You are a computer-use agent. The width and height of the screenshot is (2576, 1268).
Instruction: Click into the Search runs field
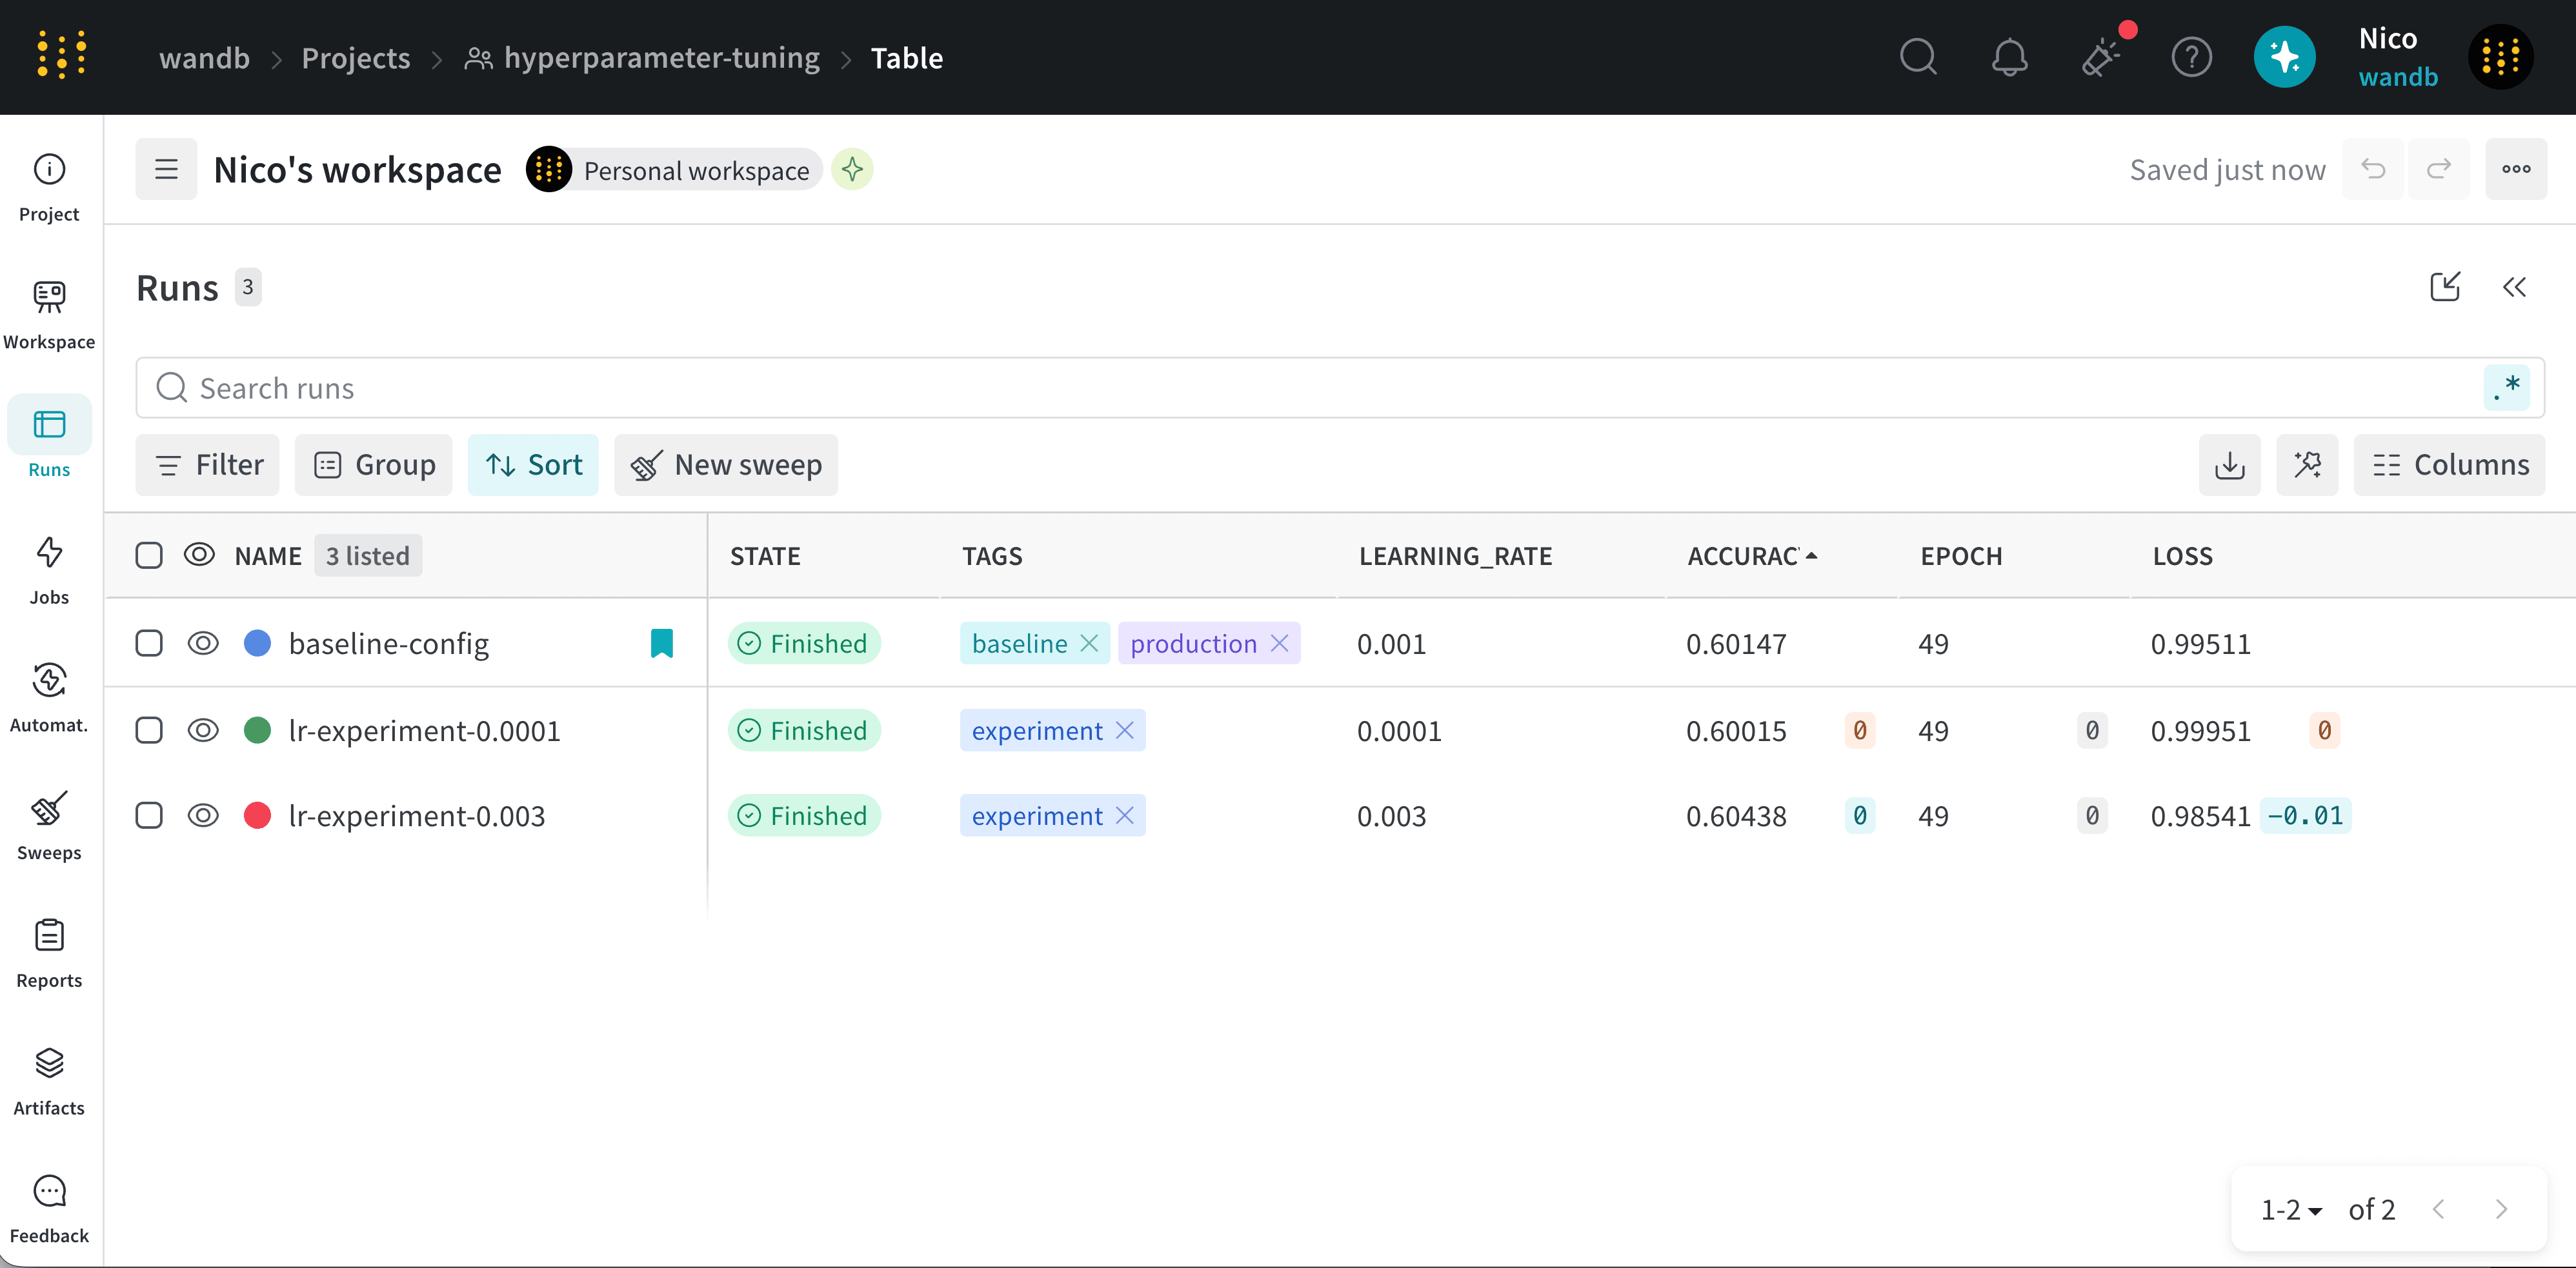click(x=1340, y=388)
